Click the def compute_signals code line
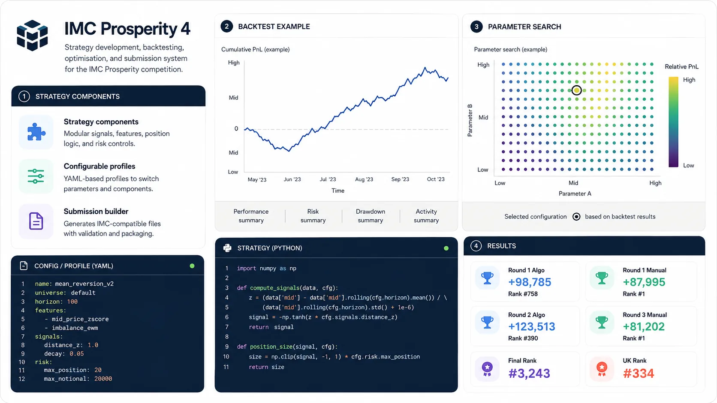The image size is (717, 403). pyautogui.click(x=288, y=288)
